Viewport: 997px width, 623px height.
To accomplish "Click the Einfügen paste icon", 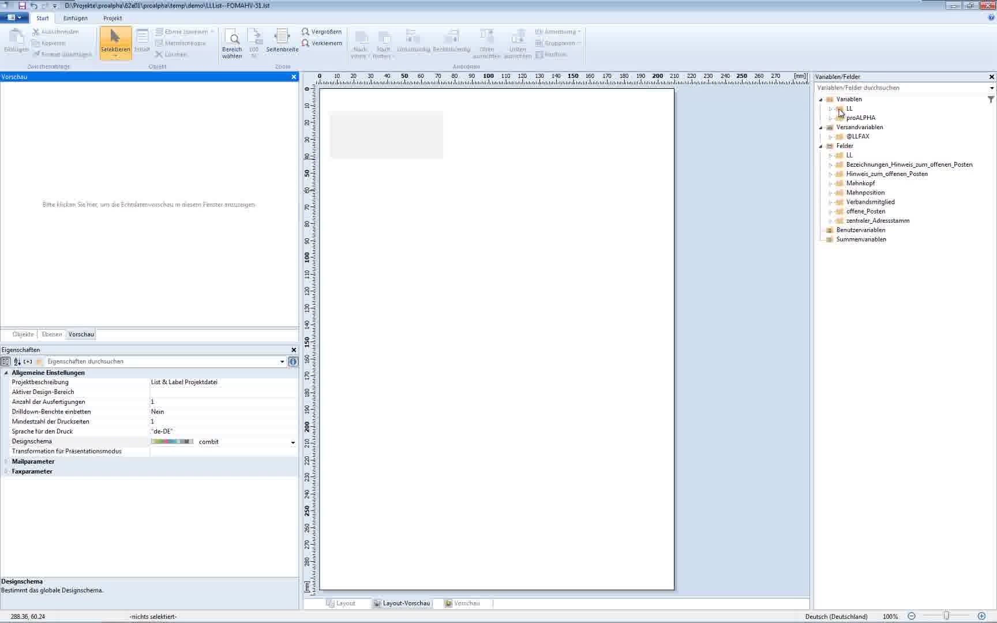I will tap(16, 41).
